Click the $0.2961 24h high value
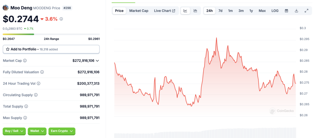313x138 pixels. pyautogui.click(x=94, y=39)
